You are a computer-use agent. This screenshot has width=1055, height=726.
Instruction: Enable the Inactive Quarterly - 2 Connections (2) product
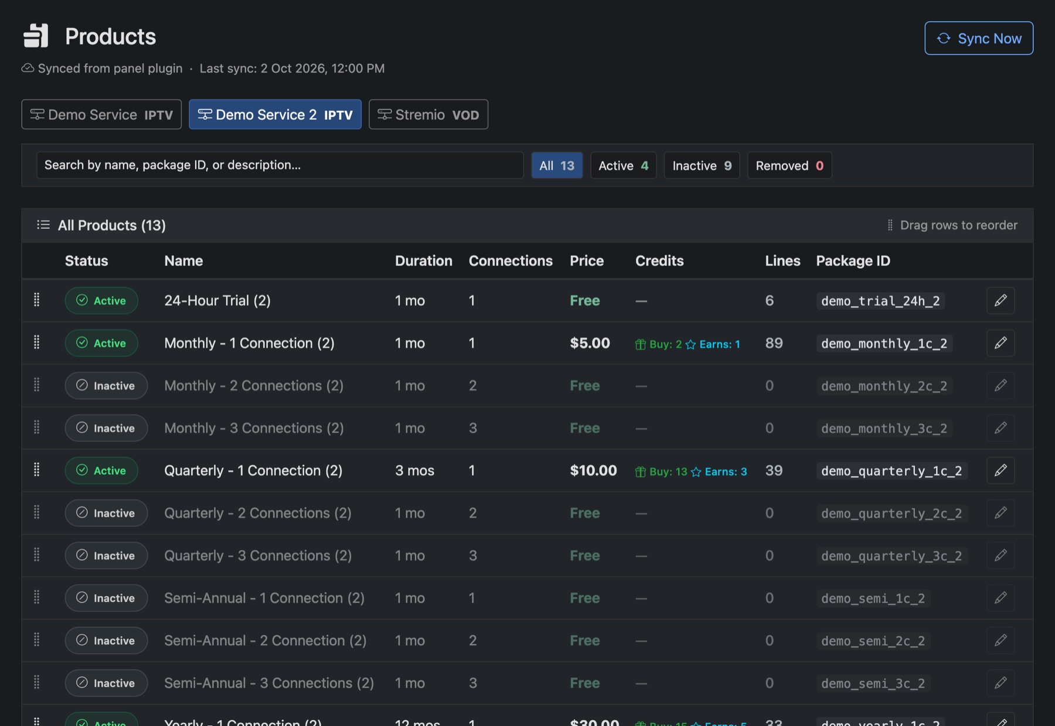tap(106, 513)
